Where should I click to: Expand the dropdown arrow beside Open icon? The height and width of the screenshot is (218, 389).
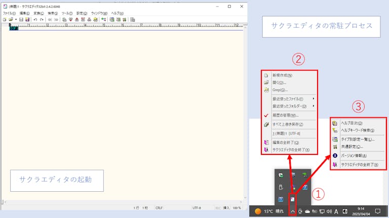point(16,20)
